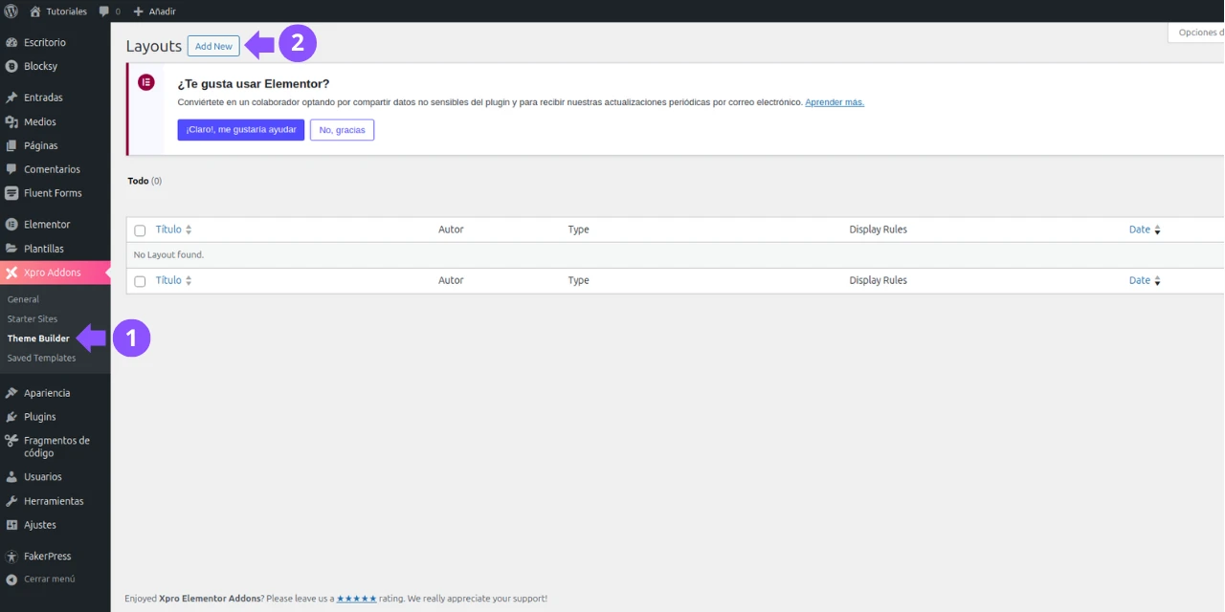Click the Medios media icon
The width and height of the screenshot is (1225, 612).
[11, 121]
